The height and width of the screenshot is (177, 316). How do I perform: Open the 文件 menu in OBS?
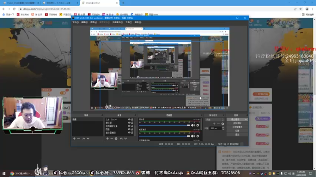pyautogui.click(x=75, y=22)
